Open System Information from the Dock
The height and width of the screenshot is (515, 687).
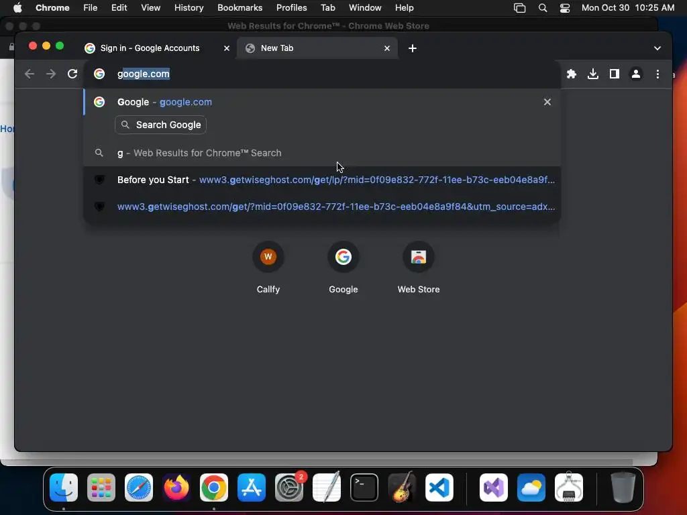point(569,488)
